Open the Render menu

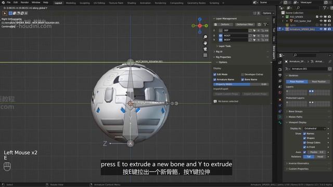[24, 2]
